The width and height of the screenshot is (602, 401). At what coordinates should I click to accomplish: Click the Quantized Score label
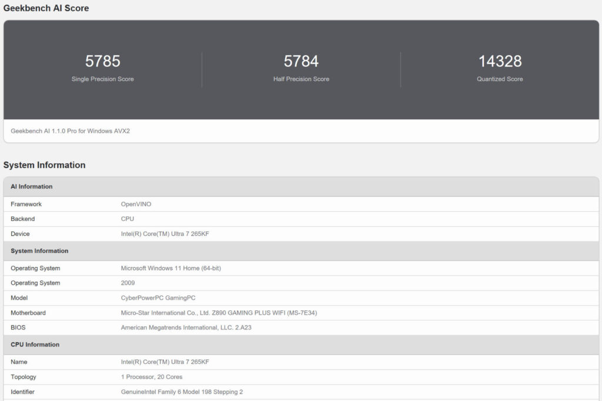pos(500,79)
